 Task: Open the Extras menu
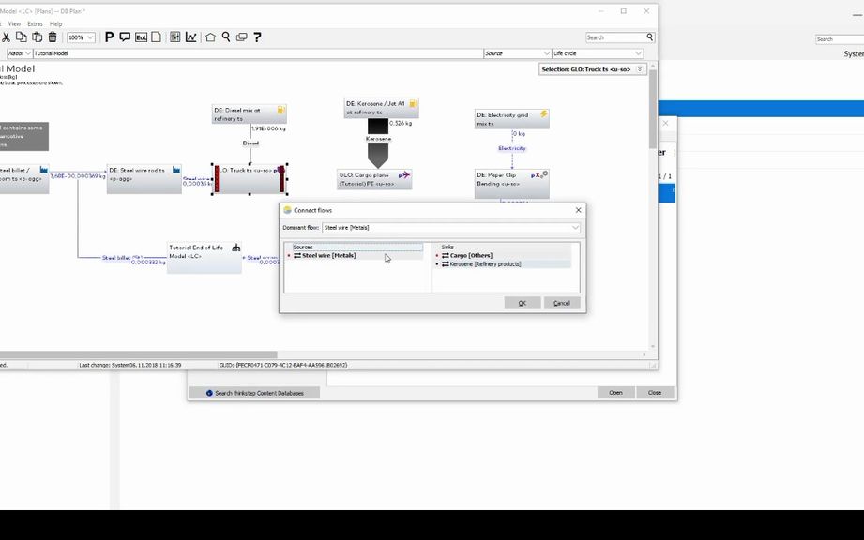(36, 24)
